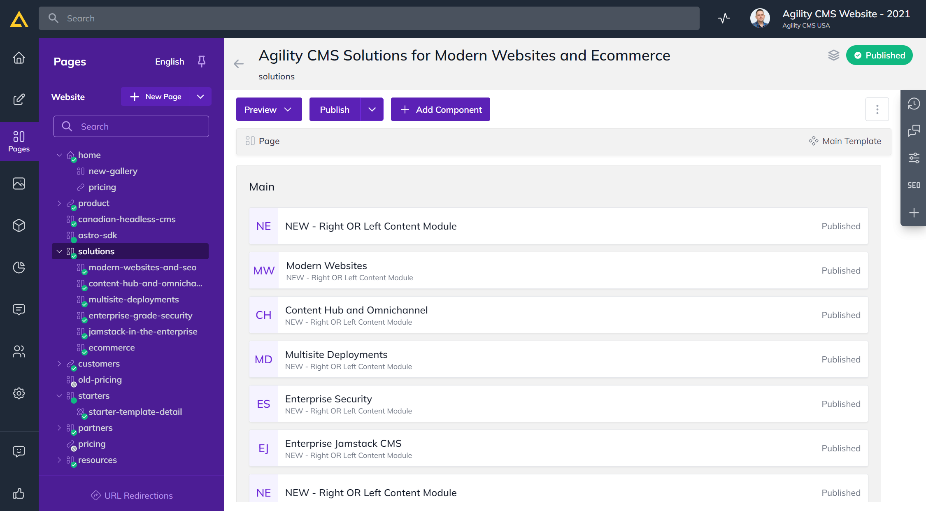Click the Search input field in Pages panel

click(x=131, y=126)
